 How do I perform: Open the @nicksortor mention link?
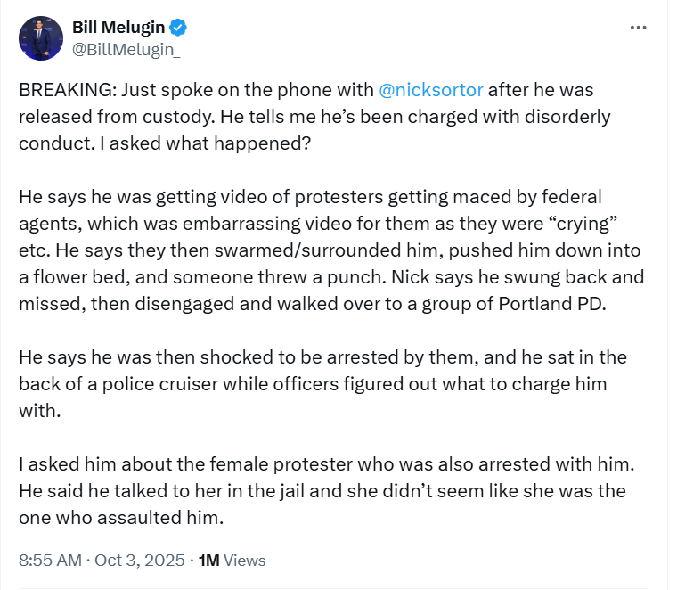[x=431, y=91]
